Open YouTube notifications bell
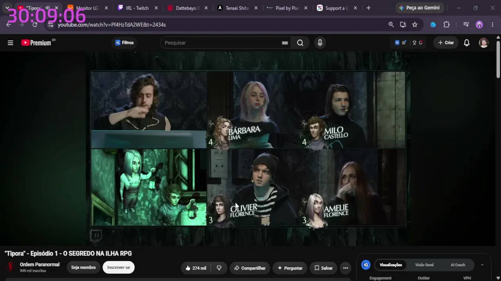 (x=467, y=43)
